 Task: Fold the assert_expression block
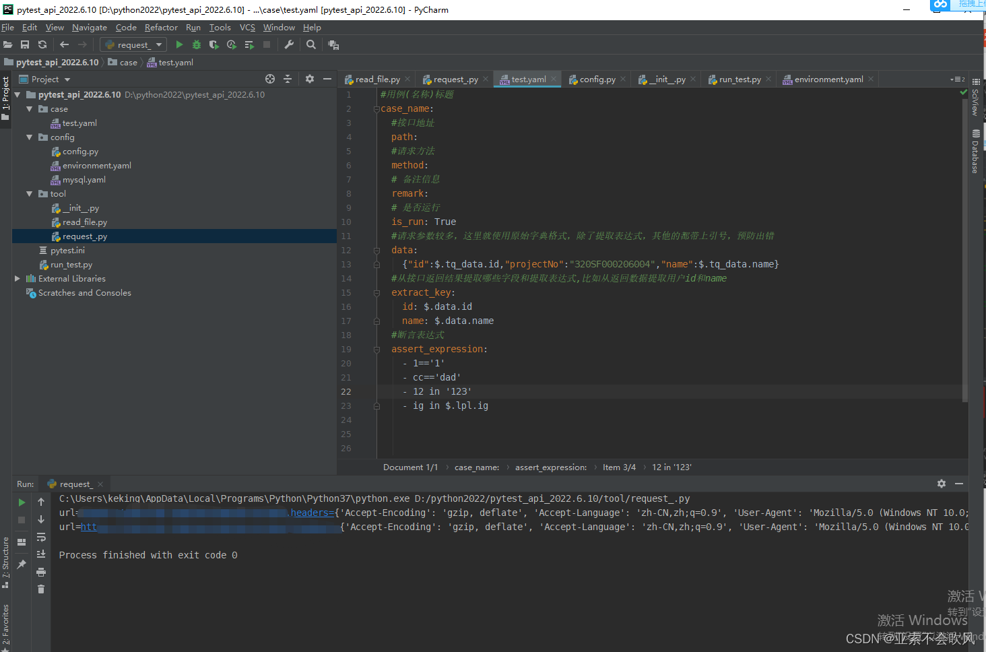(x=377, y=350)
